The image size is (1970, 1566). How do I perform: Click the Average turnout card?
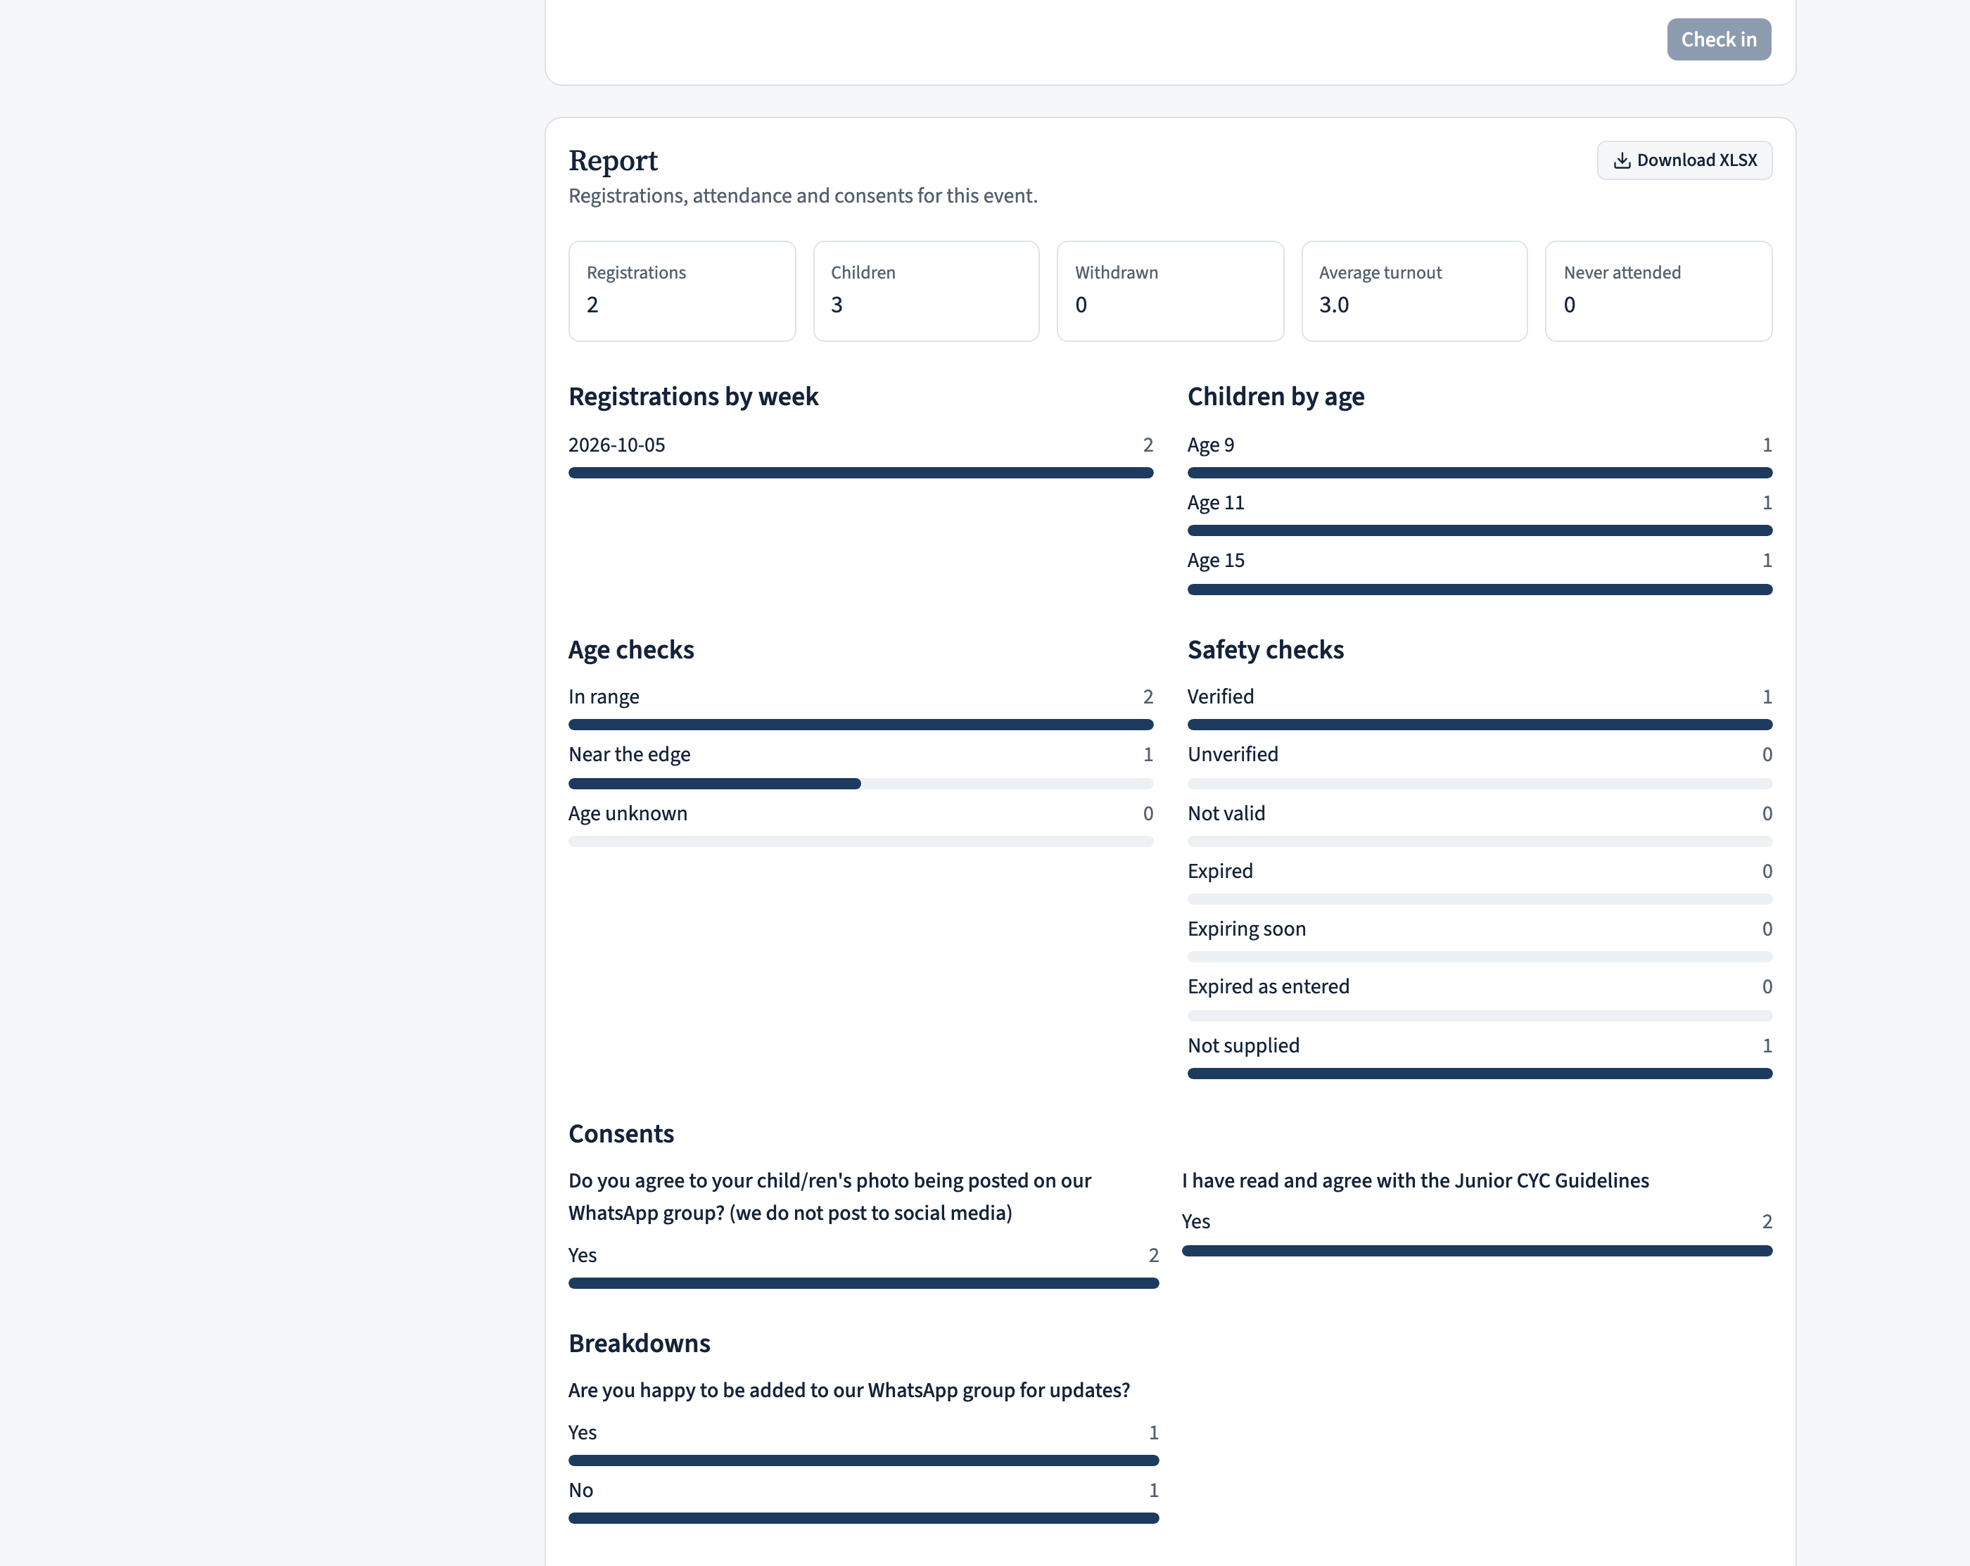pyautogui.click(x=1413, y=291)
